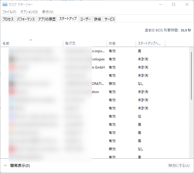Image resolution: width=194 pixels, height=173 pixels.
Task: Select the 詳細 tab
Action: pyautogui.click(x=98, y=19)
